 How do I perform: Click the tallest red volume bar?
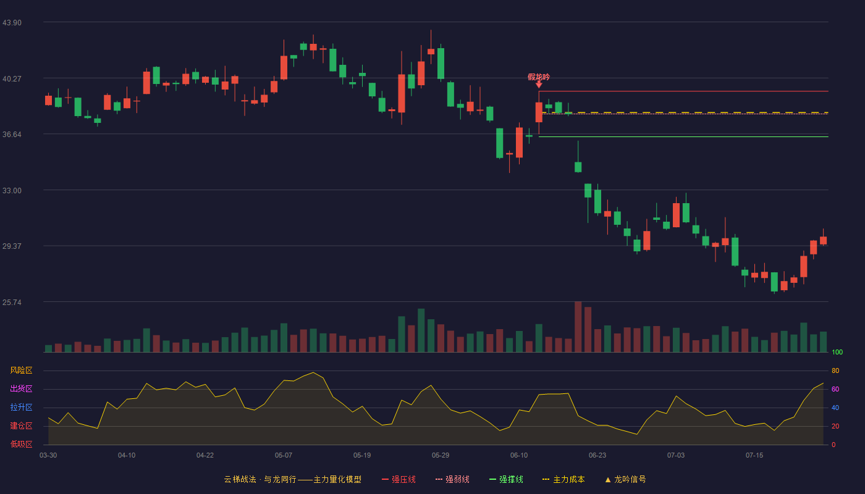coord(578,327)
